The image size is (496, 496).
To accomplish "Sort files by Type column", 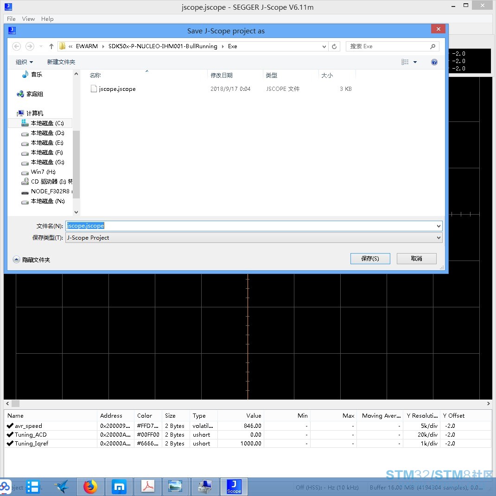I will [291, 75].
